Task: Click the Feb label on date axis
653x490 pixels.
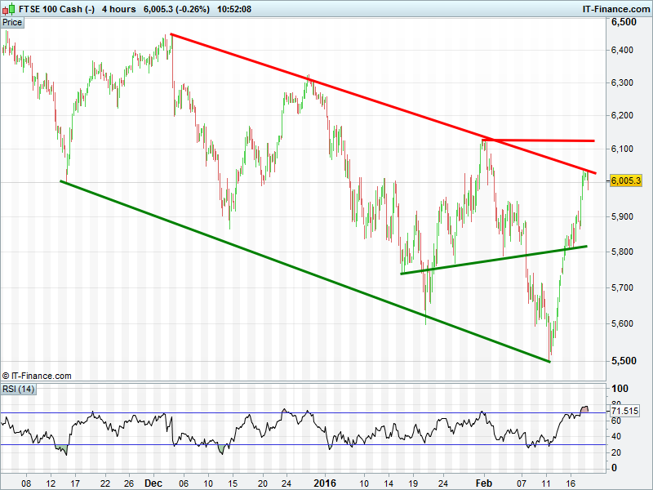Action: click(x=483, y=482)
